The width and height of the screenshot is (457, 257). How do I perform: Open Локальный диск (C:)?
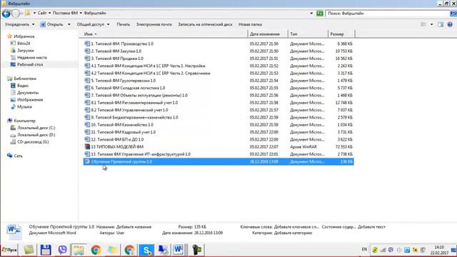point(36,128)
